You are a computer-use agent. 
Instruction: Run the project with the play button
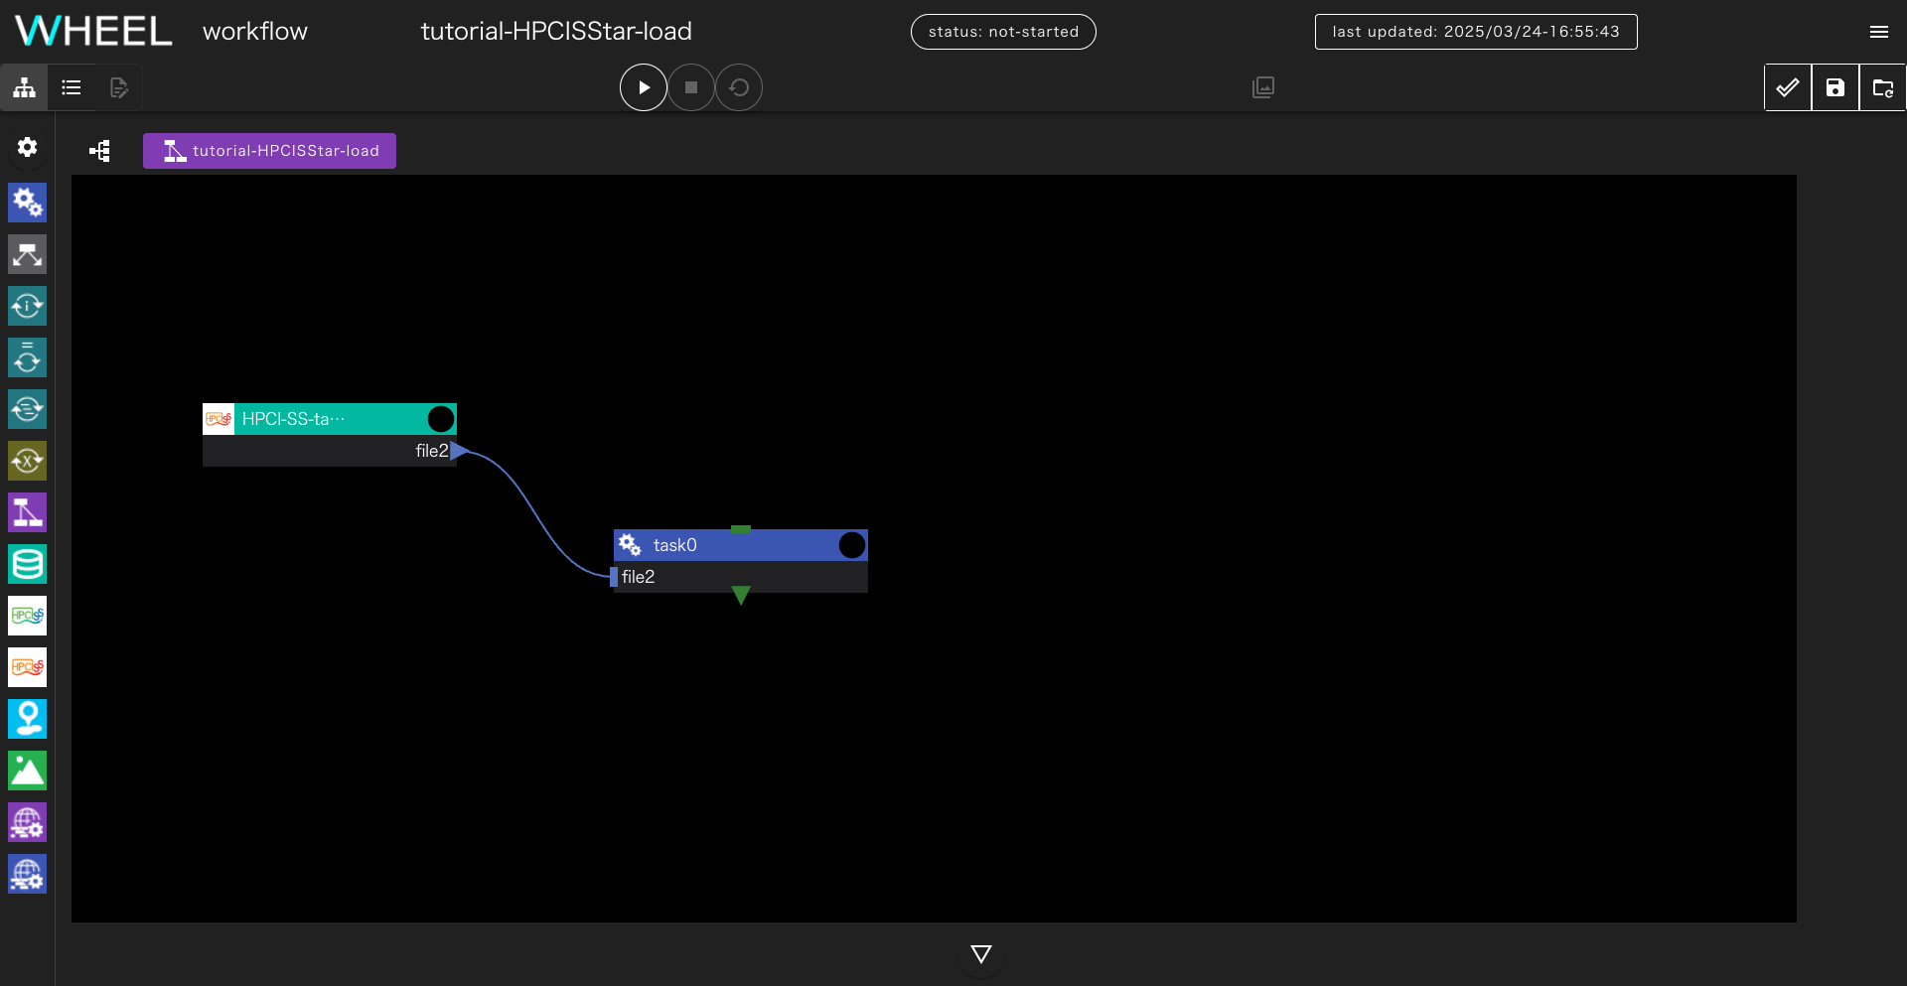[x=643, y=87]
